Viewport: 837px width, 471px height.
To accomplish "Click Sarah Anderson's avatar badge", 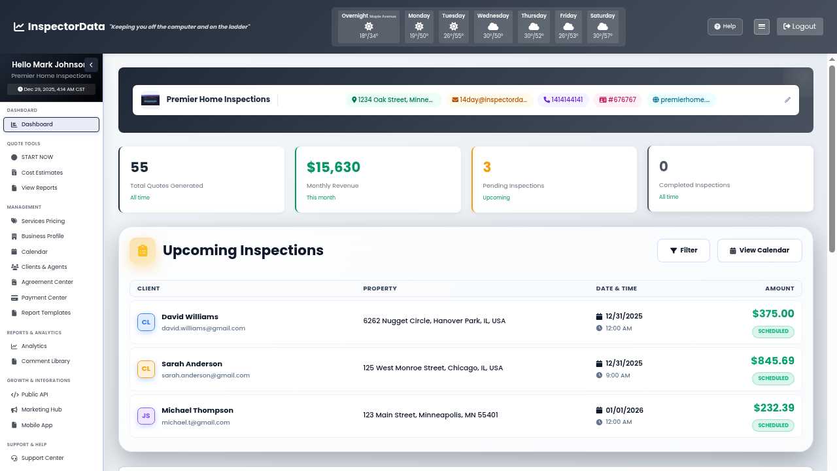I will (x=146, y=369).
